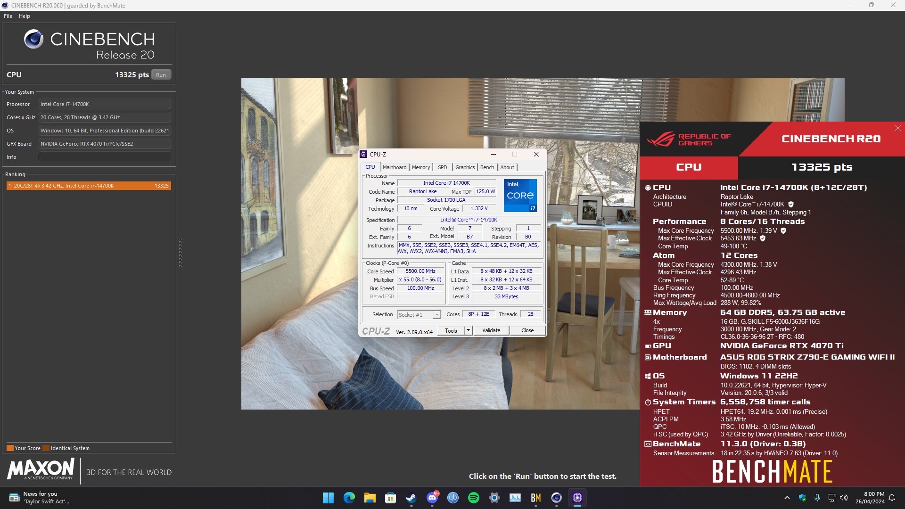The width and height of the screenshot is (905, 509).
Task: Open Discord from the taskbar
Action: [432, 498]
